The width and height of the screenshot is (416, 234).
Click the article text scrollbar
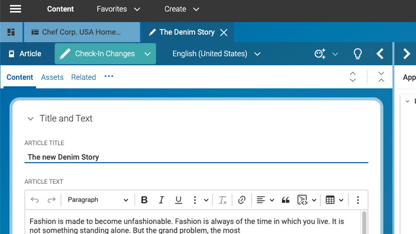click(x=364, y=222)
